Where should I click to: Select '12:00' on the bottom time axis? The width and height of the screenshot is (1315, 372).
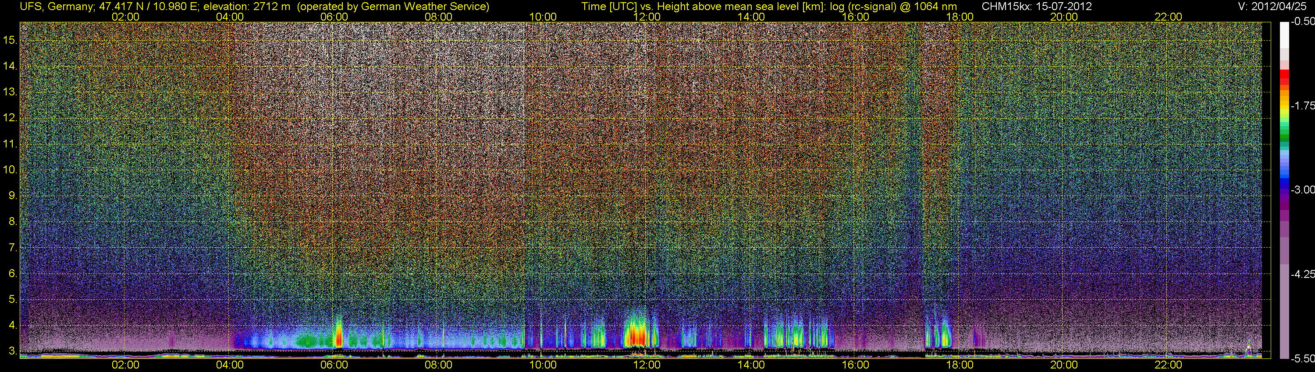647,365
